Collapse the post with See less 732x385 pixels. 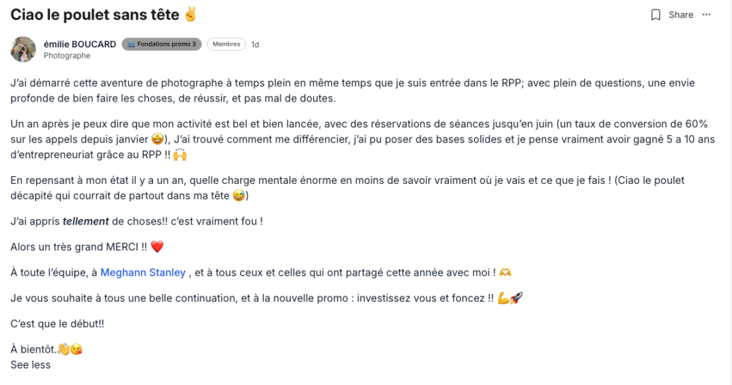pyautogui.click(x=31, y=365)
